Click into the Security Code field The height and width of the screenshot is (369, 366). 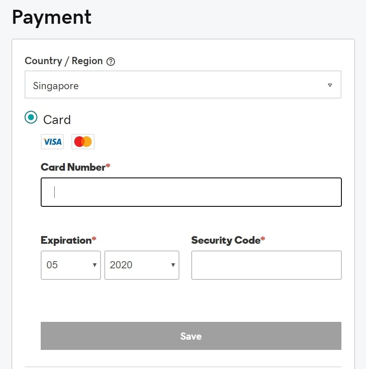[x=266, y=265]
